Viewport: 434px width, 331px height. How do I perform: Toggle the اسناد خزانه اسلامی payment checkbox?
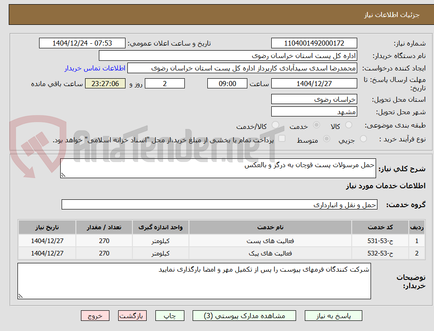tap(282, 138)
